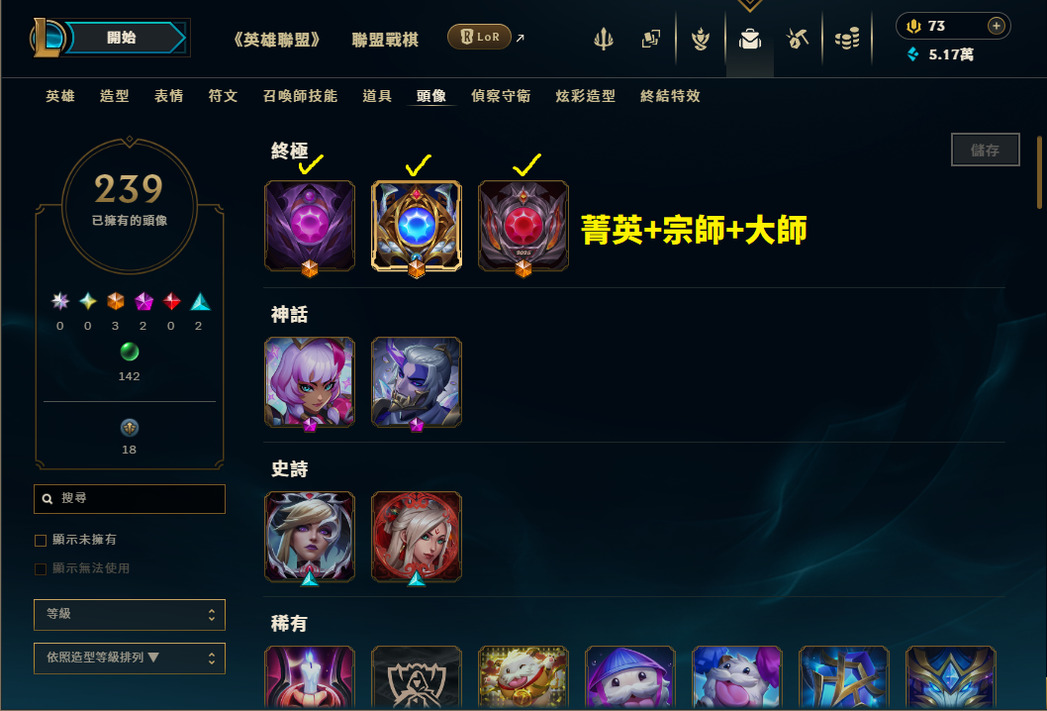The height and width of the screenshot is (711, 1047).
Task: Open the Store coins icon
Action: click(847, 39)
